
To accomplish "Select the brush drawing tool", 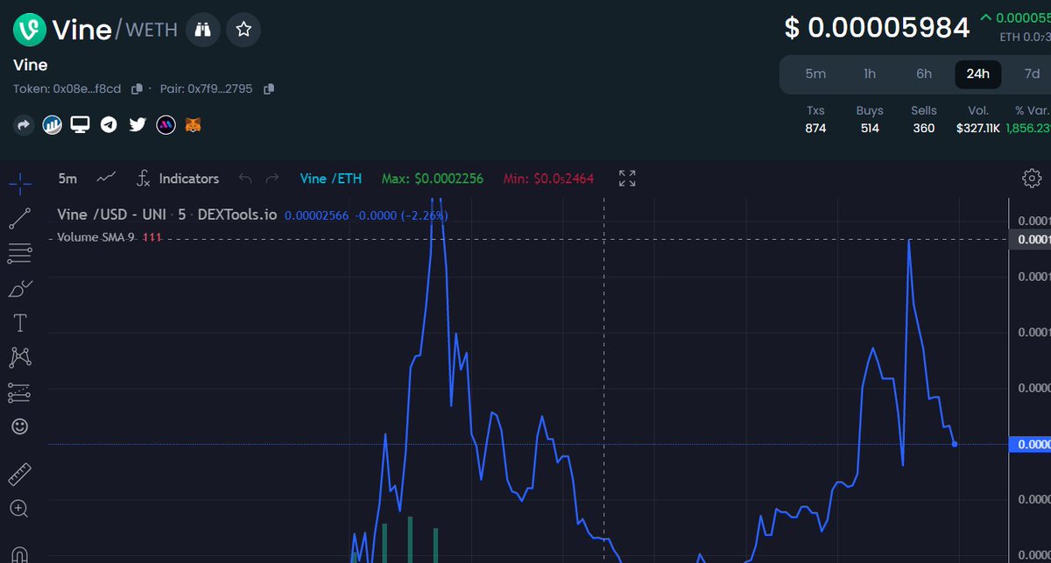I will [19, 288].
